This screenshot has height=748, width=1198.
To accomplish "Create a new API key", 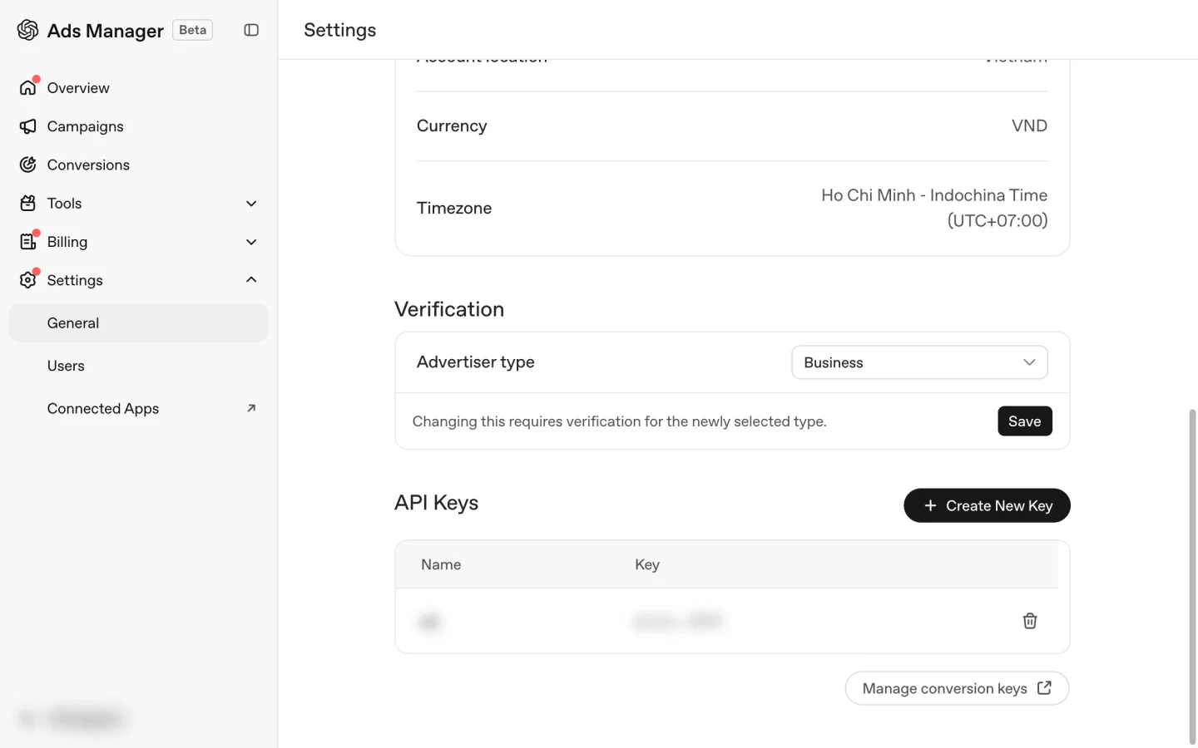I will 987,505.
